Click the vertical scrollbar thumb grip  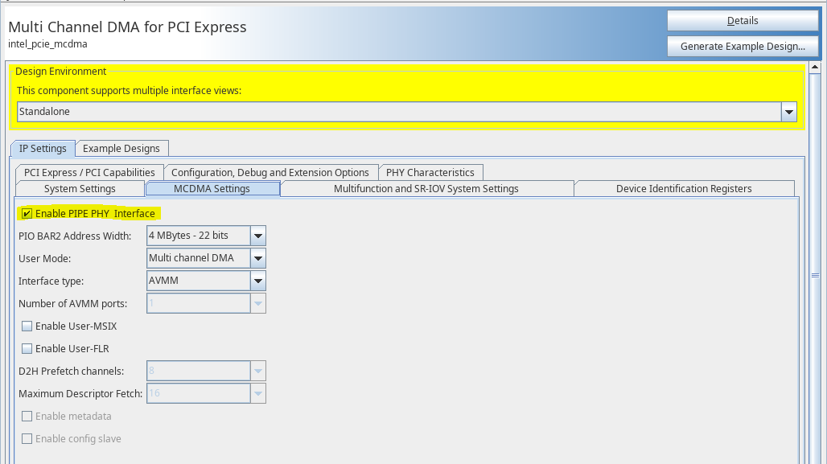(x=815, y=276)
